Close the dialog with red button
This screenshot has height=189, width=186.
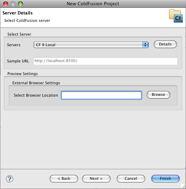tap(6, 4)
